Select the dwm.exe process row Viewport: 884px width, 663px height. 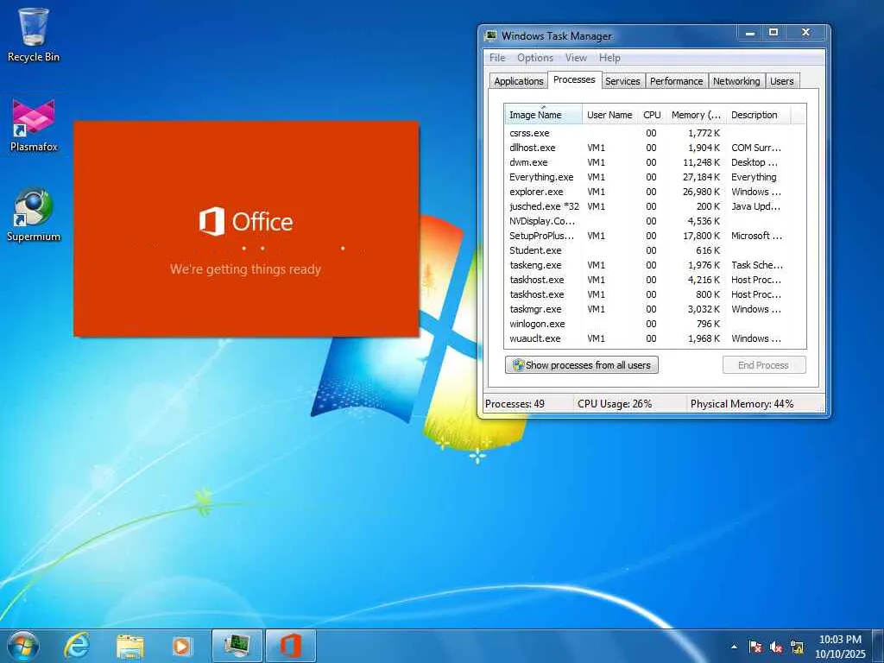tap(655, 162)
